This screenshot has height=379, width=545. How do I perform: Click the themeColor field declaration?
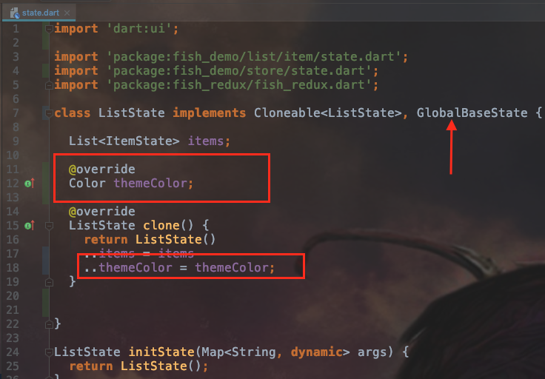click(x=150, y=183)
